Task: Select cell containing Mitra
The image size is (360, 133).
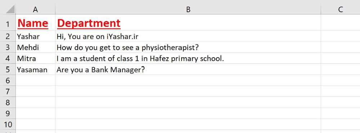Action: coord(35,58)
